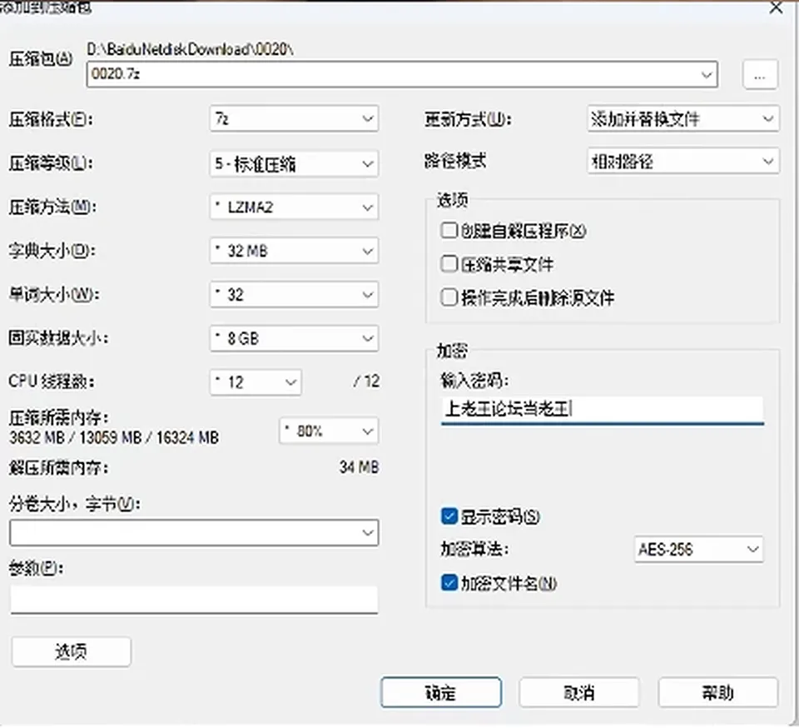
Task: Click the password input field
Action: (x=603, y=409)
